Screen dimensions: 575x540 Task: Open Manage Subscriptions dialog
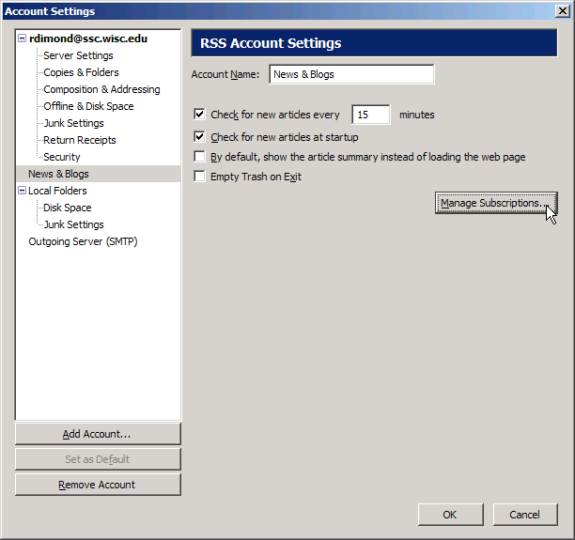pos(496,203)
